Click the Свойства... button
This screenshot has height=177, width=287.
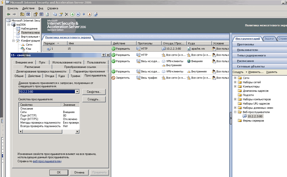coord(94,92)
